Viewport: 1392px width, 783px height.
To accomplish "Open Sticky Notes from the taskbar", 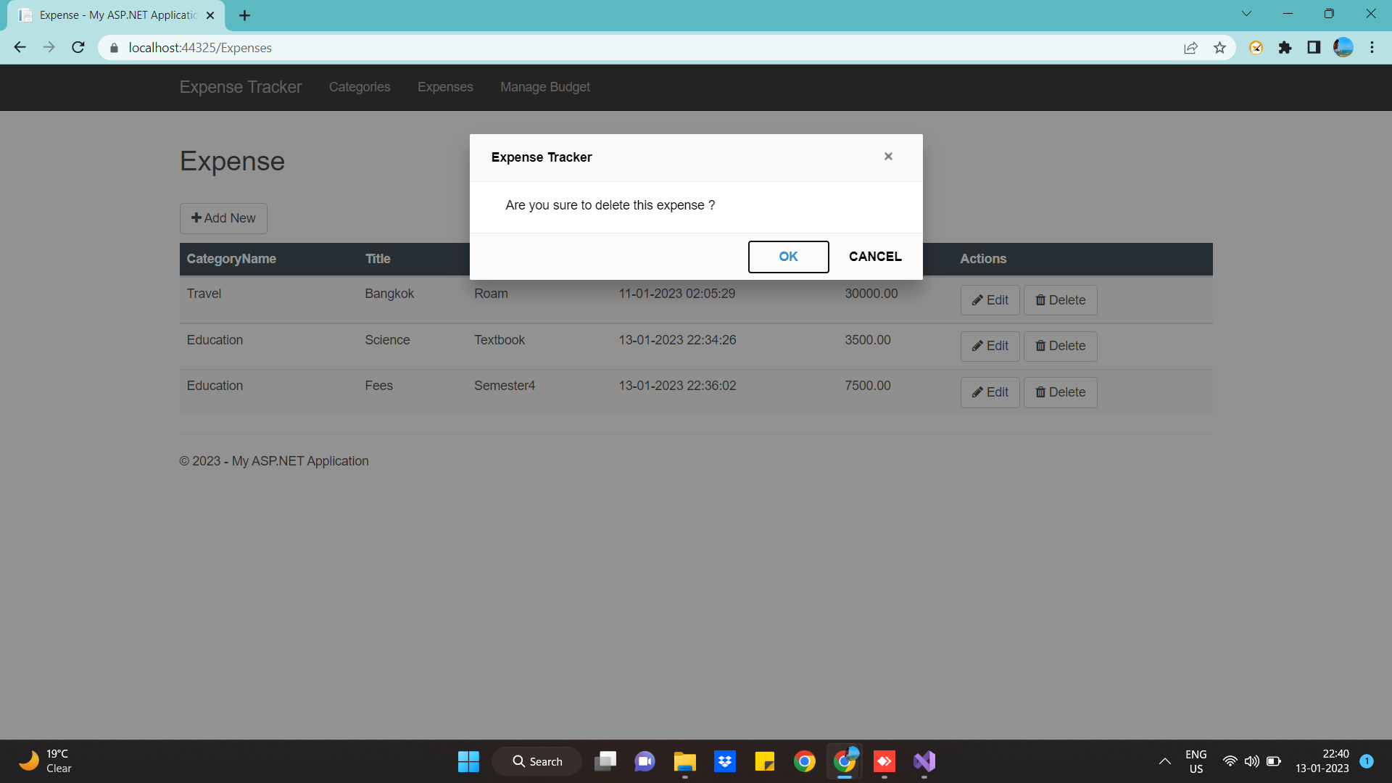I will tap(765, 761).
